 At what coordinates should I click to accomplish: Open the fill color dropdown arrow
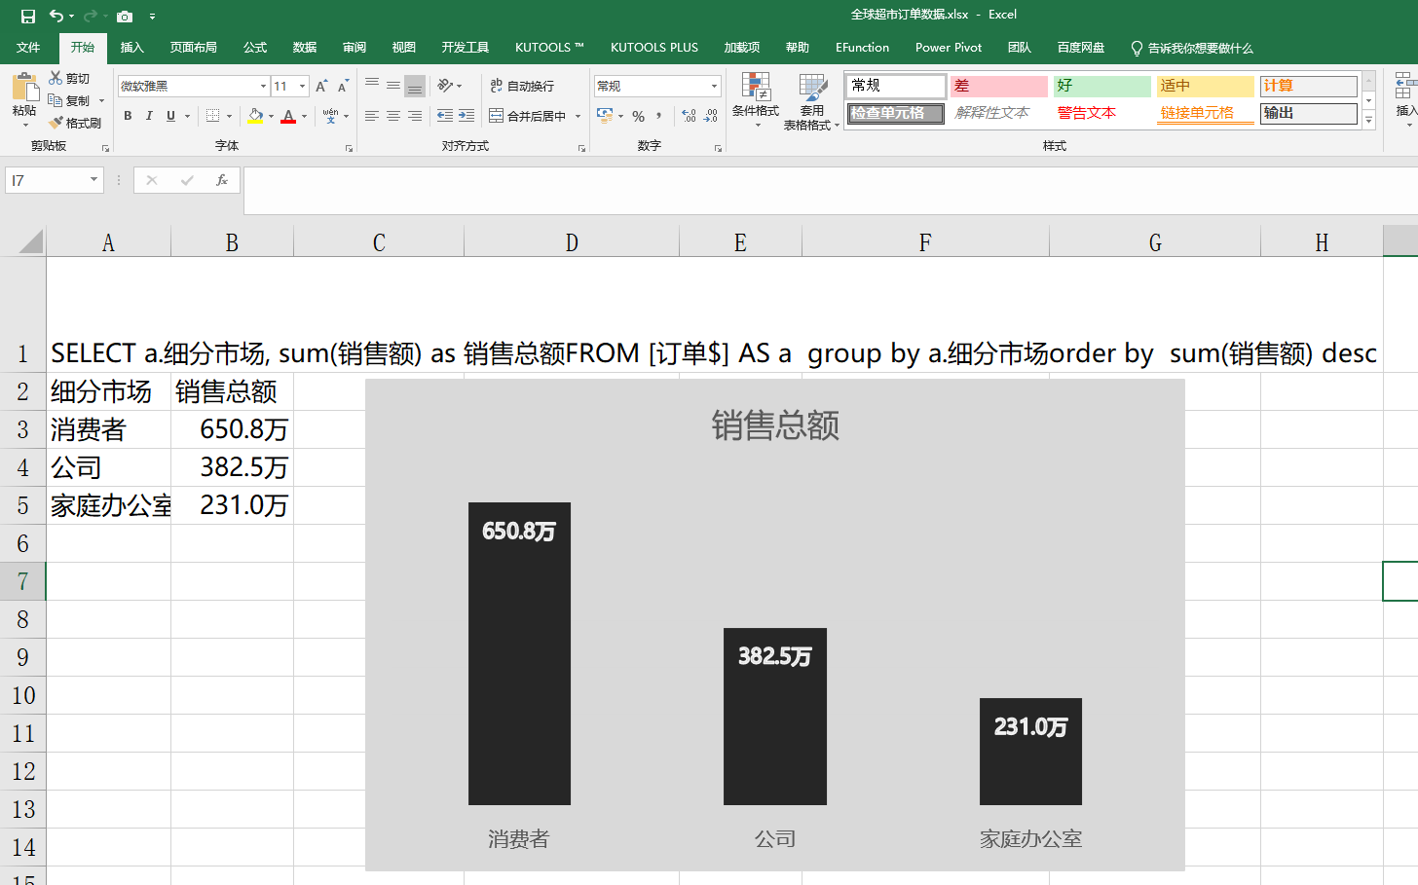pos(271,116)
